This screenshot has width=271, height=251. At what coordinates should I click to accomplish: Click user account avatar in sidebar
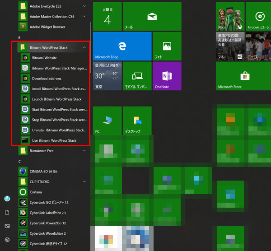(x=7, y=199)
